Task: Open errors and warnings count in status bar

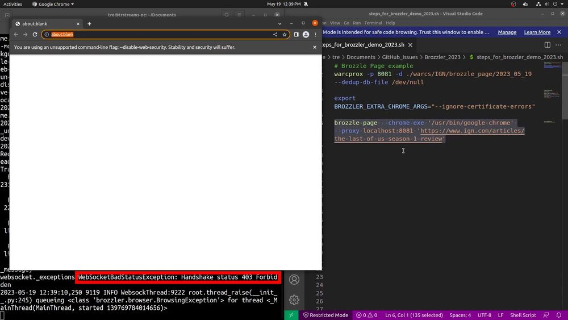Action: (366, 315)
